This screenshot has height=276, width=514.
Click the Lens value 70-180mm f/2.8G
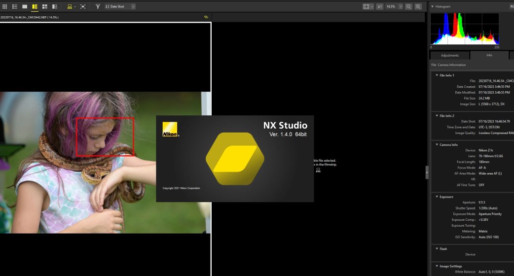[490, 156]
